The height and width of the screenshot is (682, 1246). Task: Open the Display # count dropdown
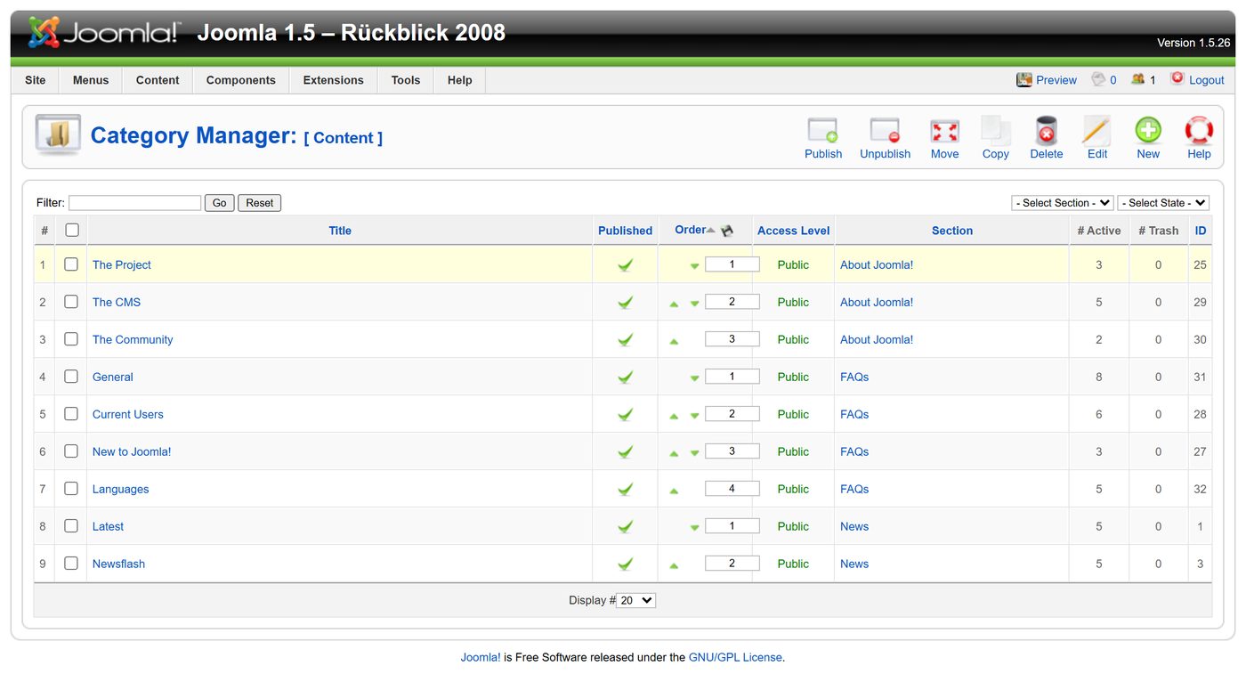click(635, 601)
